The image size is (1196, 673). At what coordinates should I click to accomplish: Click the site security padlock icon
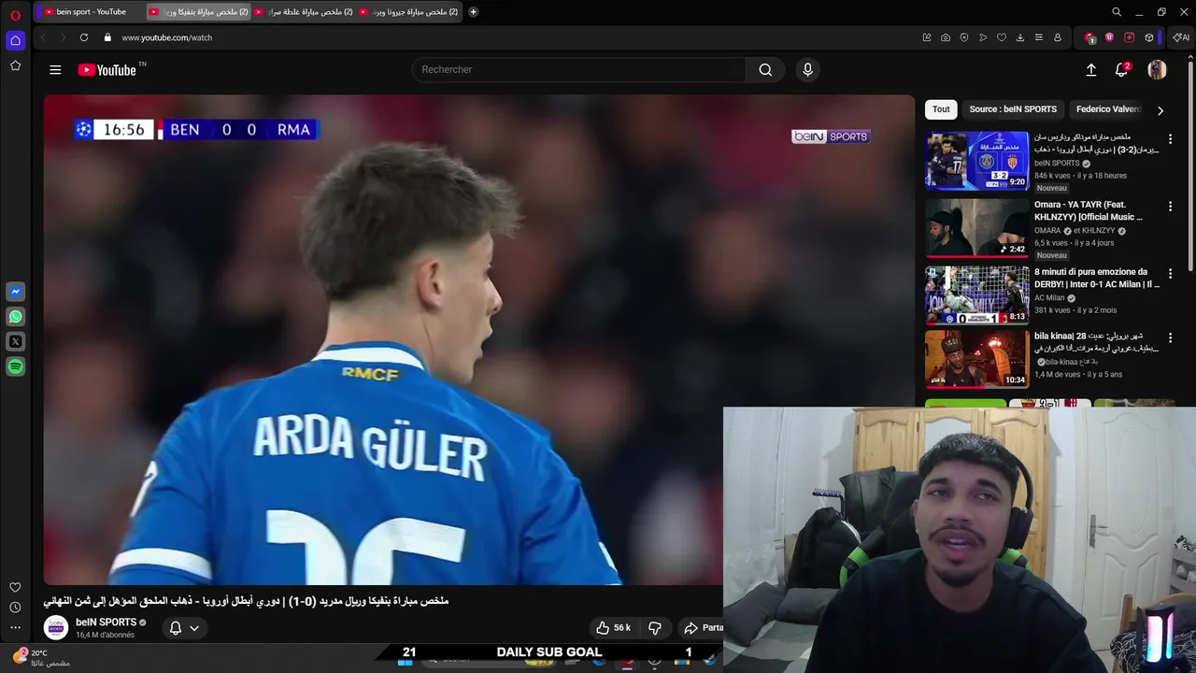[107, 37]
